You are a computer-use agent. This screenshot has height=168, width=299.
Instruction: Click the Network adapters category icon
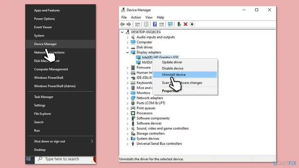133,98
